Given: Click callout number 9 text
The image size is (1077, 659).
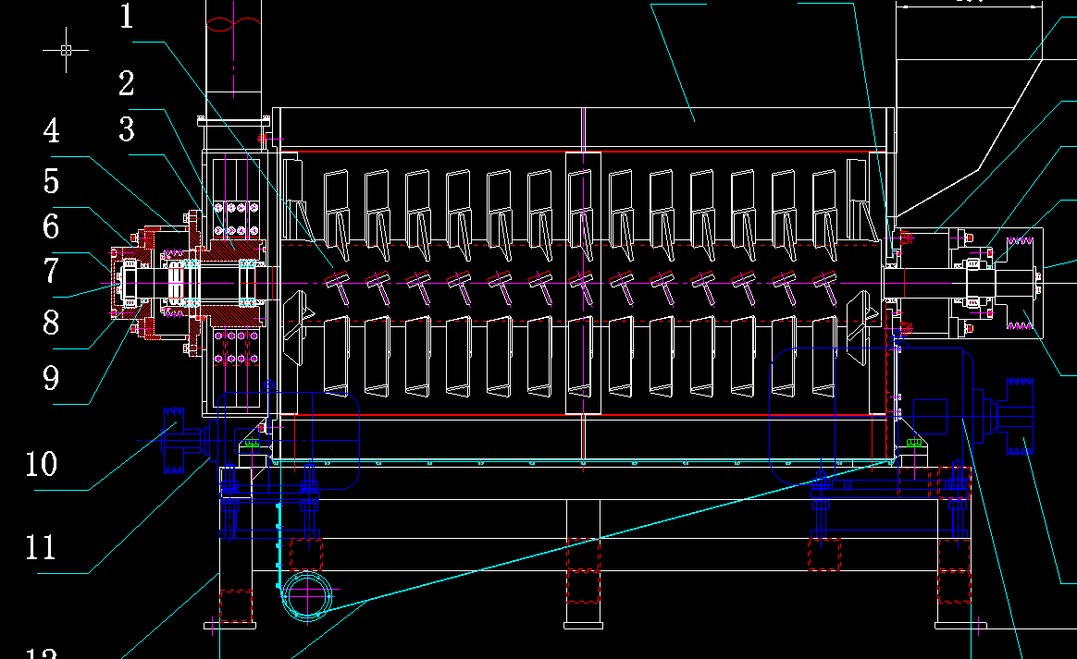Looking at the screenshot, I should coord(51,377).
